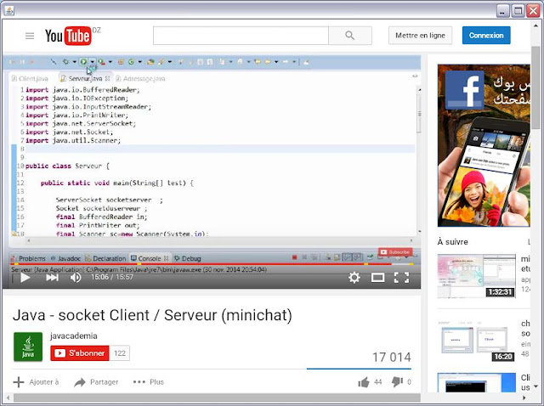544x406 pixels.
Task: Seek on the red video progress bar
Action: pyautogui.click(x=212, y=264)
